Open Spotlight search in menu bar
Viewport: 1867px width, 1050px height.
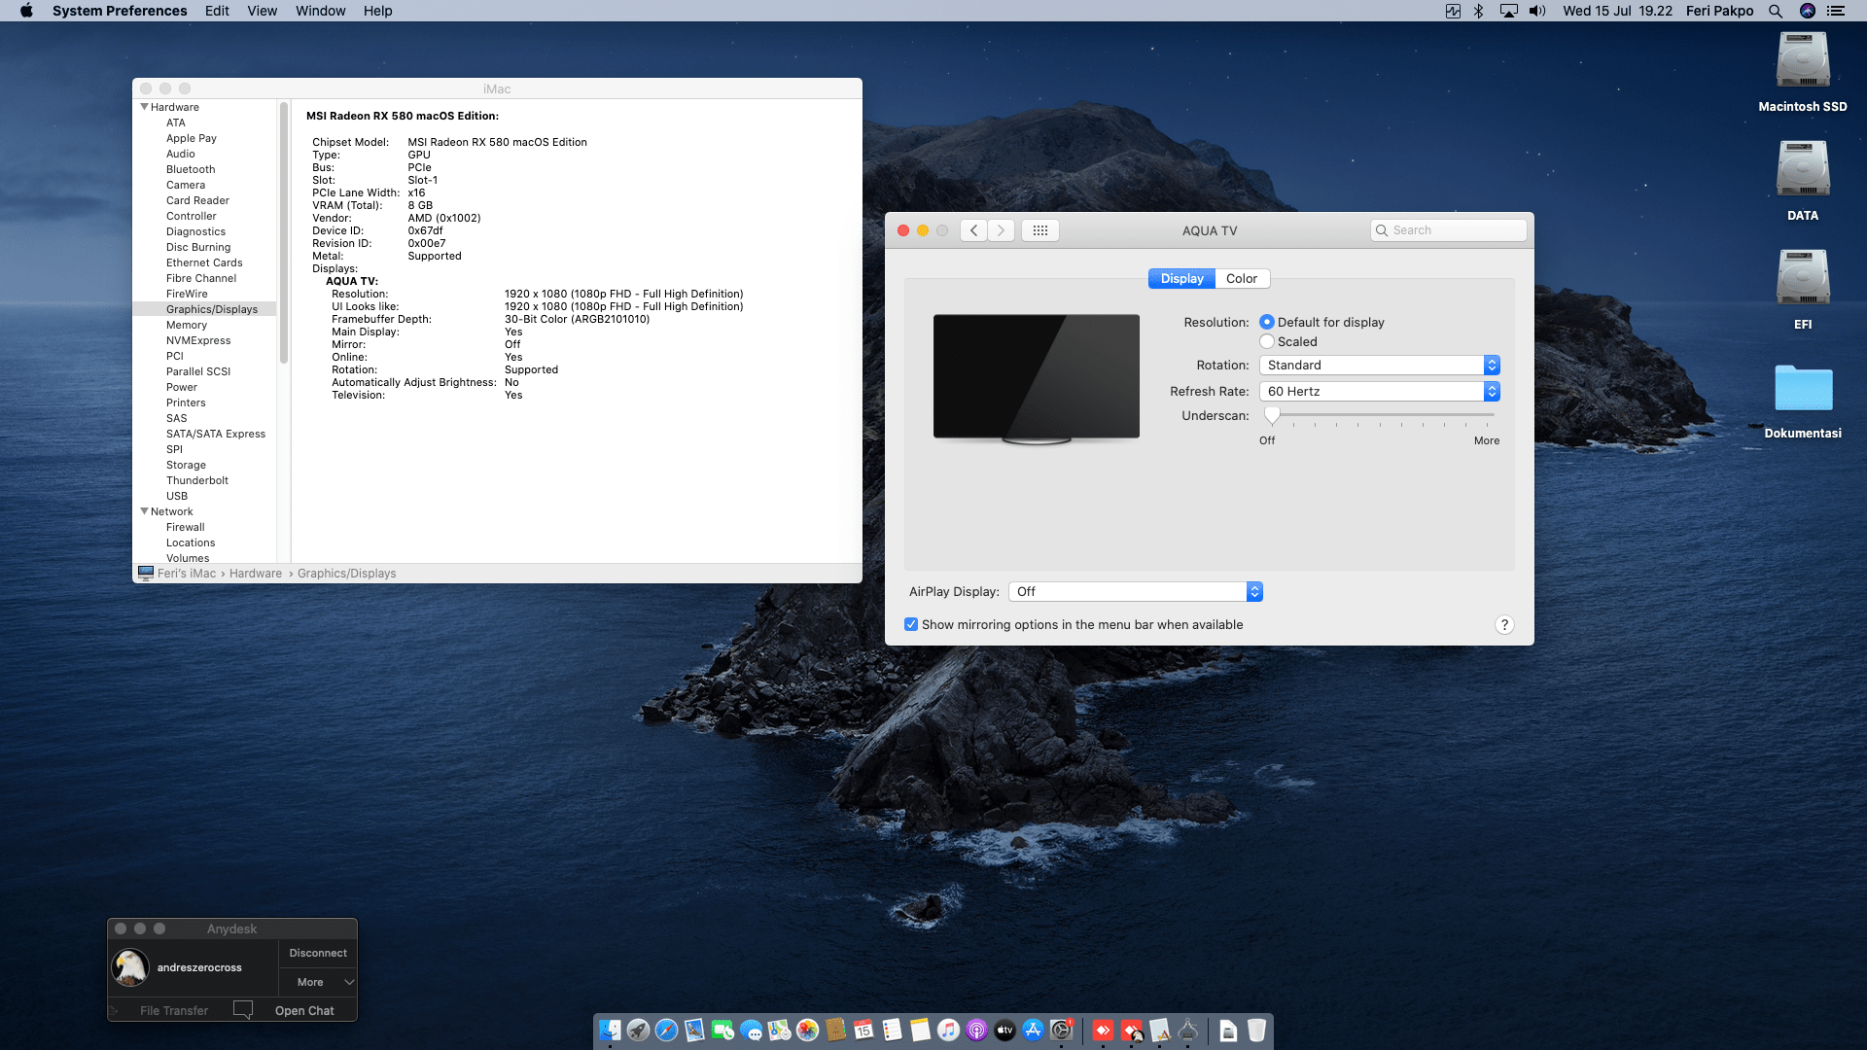click(x=1776, y=11)
